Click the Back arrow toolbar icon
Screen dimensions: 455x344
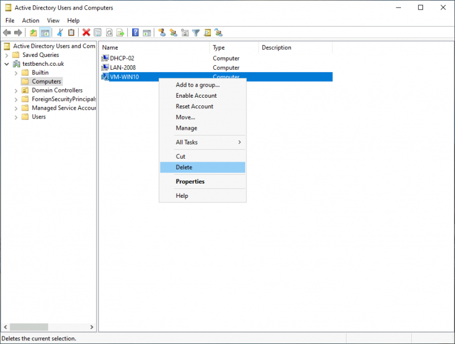coord(7,33)
